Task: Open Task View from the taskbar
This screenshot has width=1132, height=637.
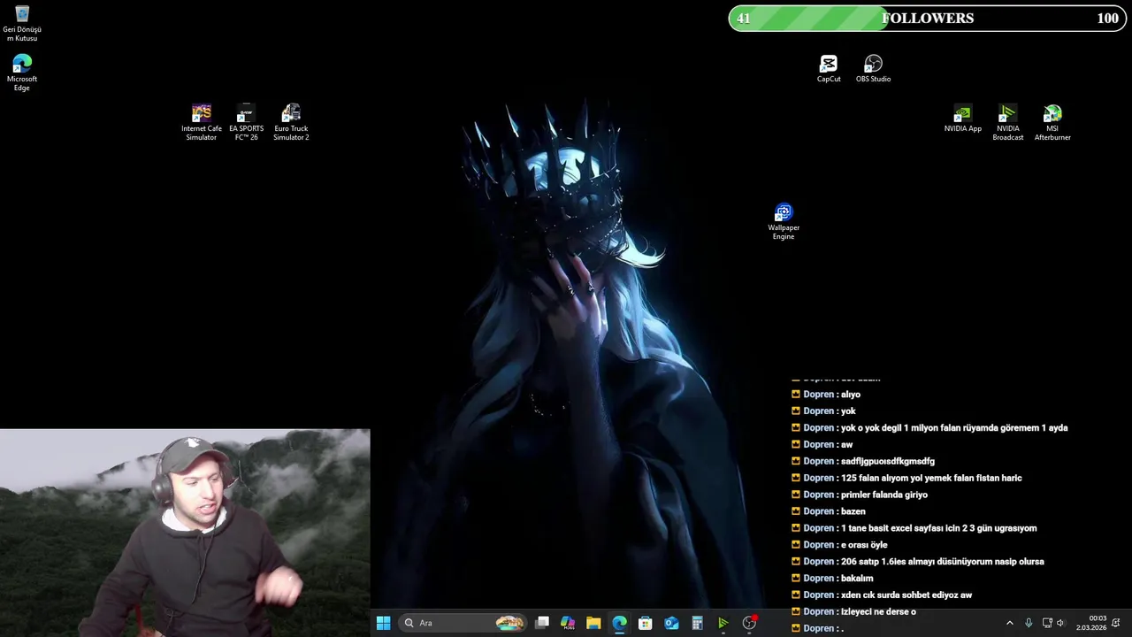Action: click(x=542, y=623)
